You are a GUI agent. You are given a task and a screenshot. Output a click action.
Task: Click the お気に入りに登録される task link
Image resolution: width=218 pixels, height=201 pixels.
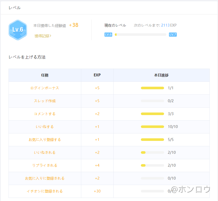[x=45, y=178]
